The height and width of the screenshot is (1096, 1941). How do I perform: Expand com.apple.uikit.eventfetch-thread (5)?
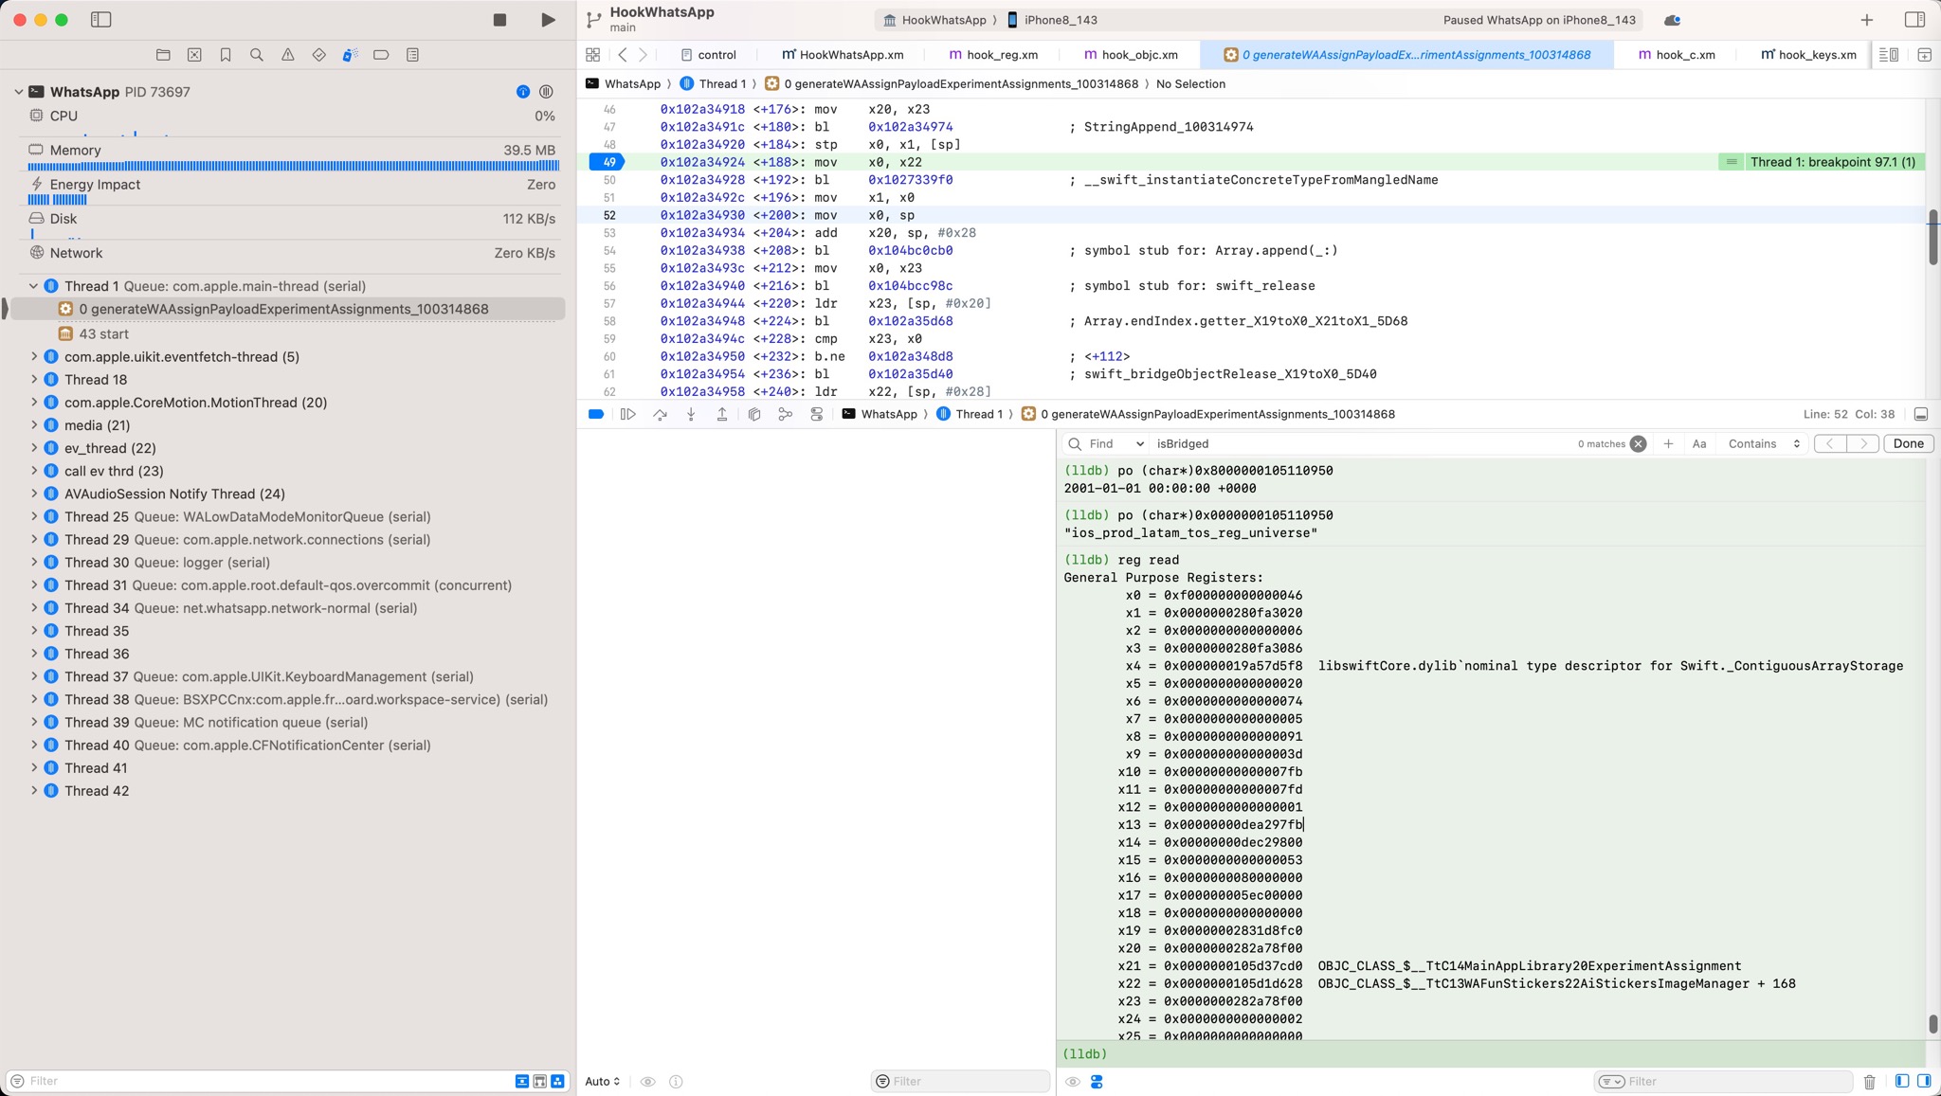pos(34,357)
